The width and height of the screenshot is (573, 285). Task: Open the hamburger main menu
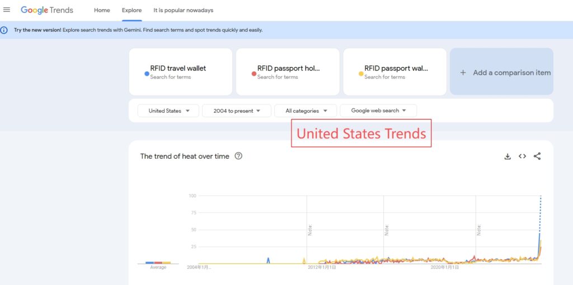tap(7, 9)
